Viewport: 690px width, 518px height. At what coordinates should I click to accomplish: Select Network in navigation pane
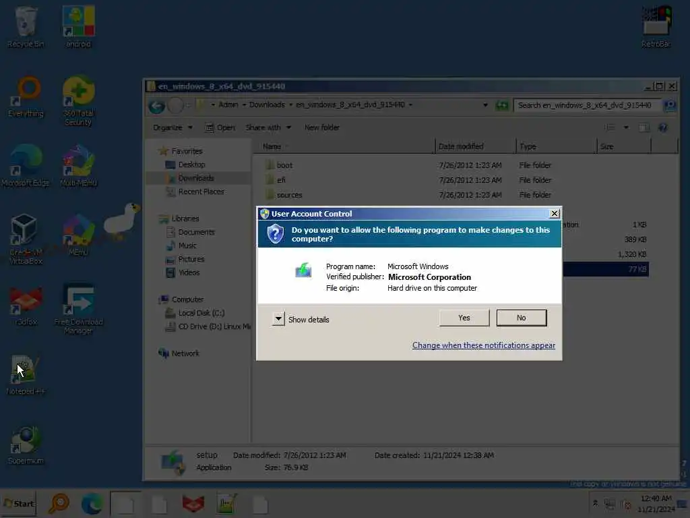pos(185,353)
